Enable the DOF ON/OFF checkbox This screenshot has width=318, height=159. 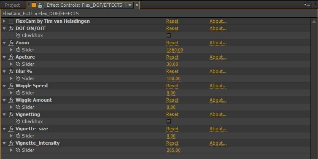tap(169, 35)
